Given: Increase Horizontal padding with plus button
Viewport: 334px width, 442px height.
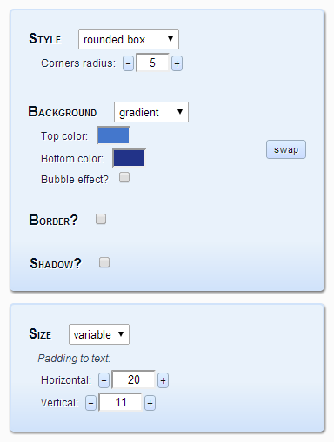Looking at the screenshot, I should pos(163,380).
